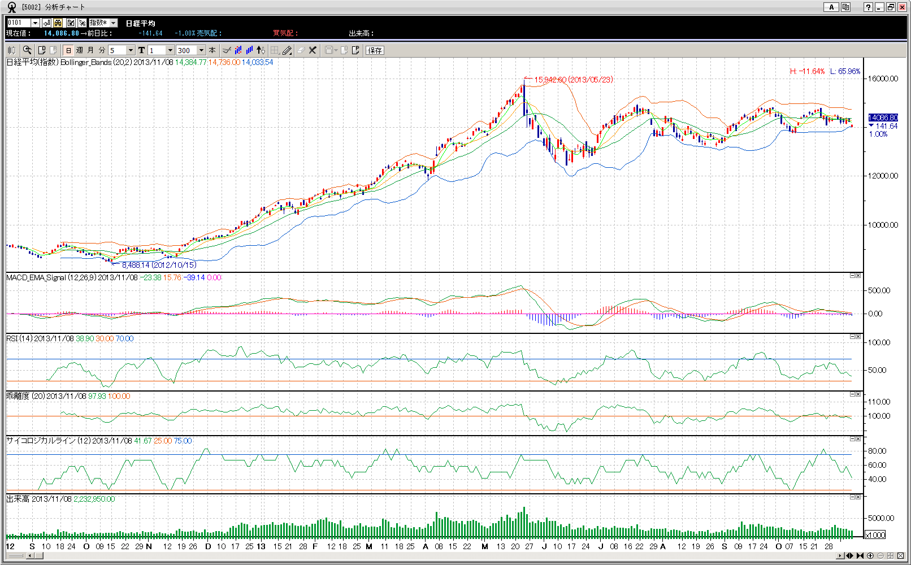The image size is (911, 565).
Task: Click the horizontal scrollbar right arrow
Action: [x=840, y=556]
